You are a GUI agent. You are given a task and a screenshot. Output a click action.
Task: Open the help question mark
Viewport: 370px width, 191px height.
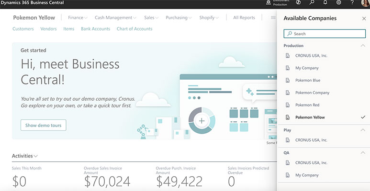352,3
